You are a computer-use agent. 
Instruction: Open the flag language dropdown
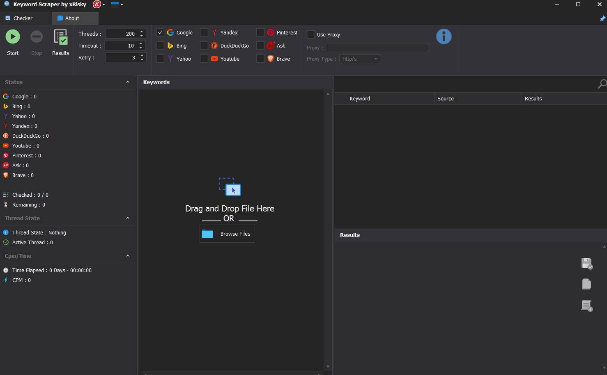[117, 5]
